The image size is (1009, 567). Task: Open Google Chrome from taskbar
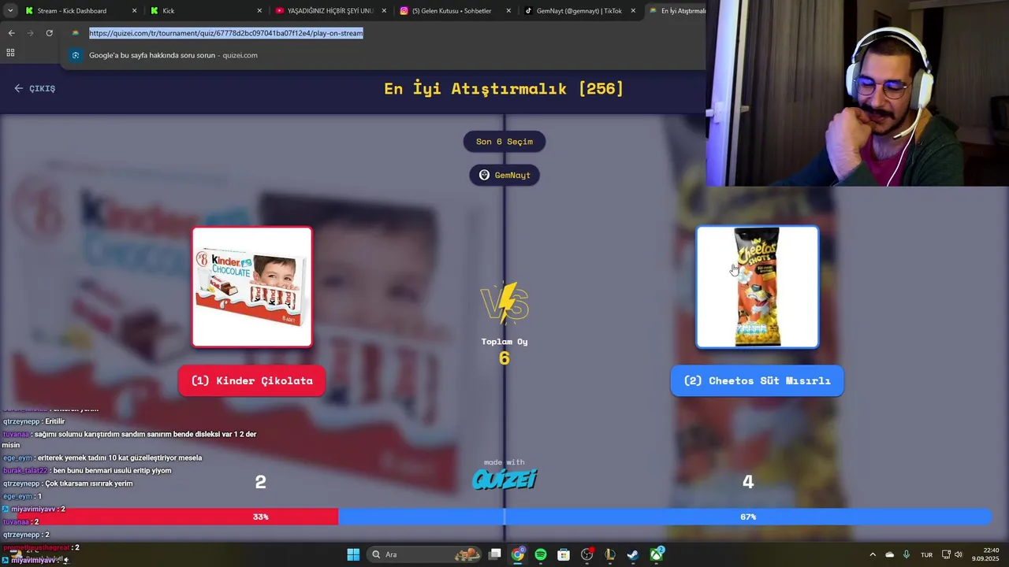click(x=517, y=554)
